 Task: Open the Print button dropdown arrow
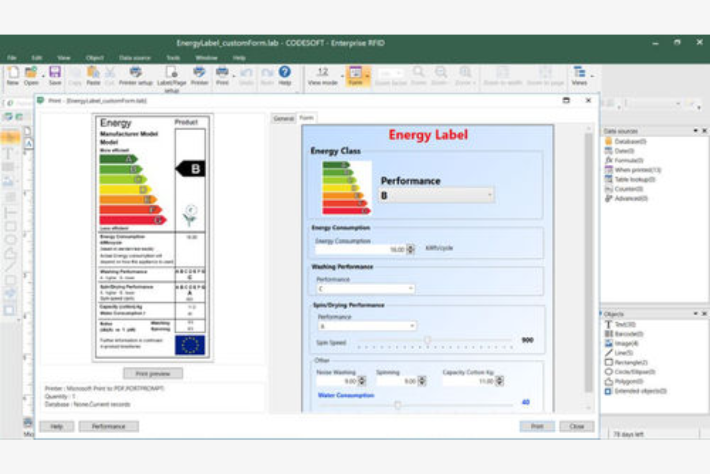click(234, 75)
